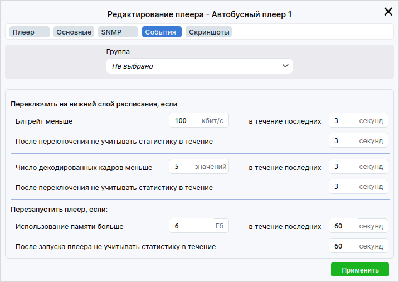Click heading Перезапустить плеер, если:

(x=59, y=210)
